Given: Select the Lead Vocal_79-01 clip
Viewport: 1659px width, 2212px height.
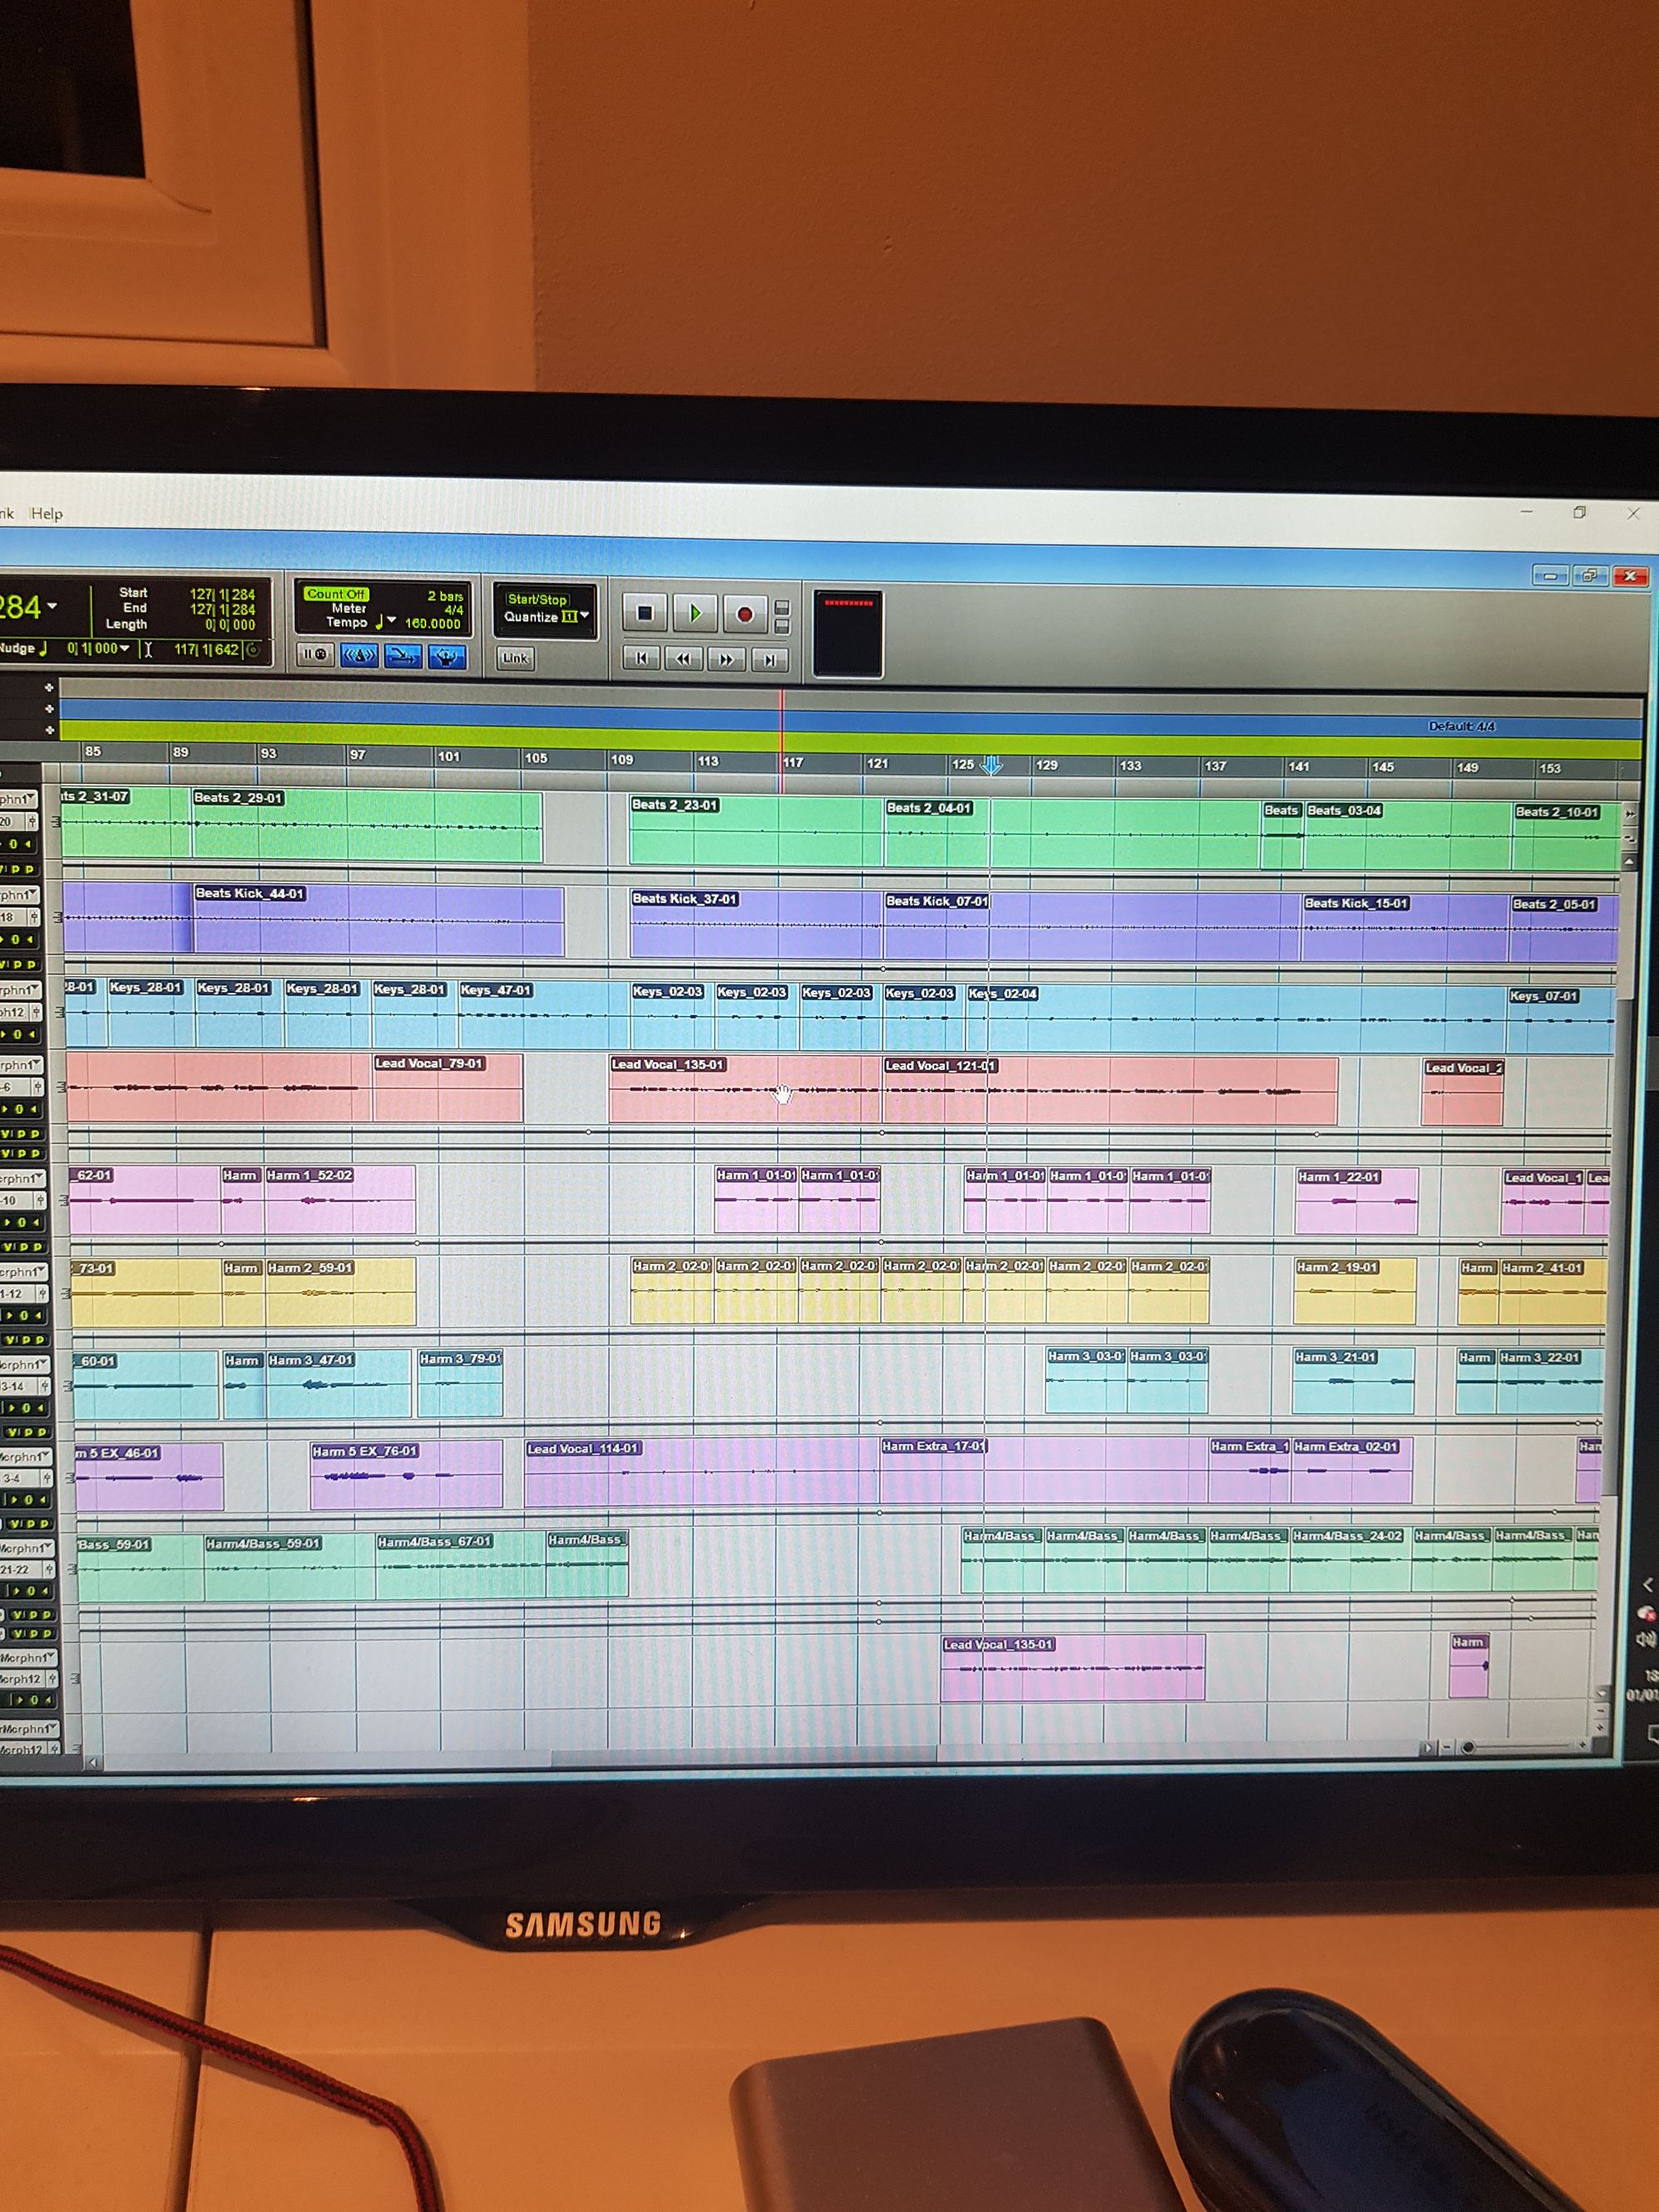Looking at the screenshot, I should 447,1087.
